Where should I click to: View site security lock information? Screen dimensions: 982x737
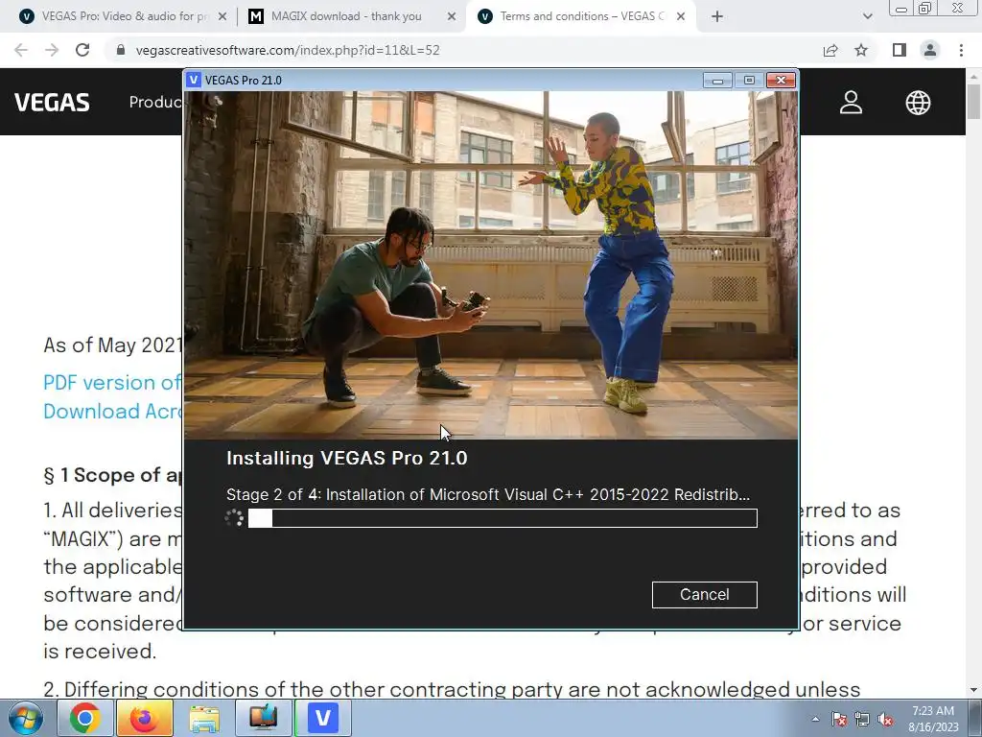121,50
